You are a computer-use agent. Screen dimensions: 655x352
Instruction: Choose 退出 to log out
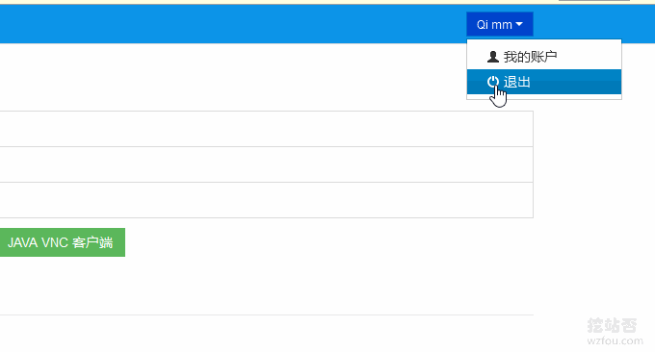pyautogui.click(x=544, y=82)
